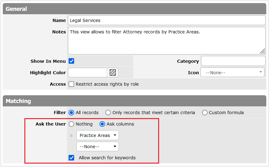Select the Ask columns radio button
The height and width of the screenshot is (167, 270).
[102, 124]
